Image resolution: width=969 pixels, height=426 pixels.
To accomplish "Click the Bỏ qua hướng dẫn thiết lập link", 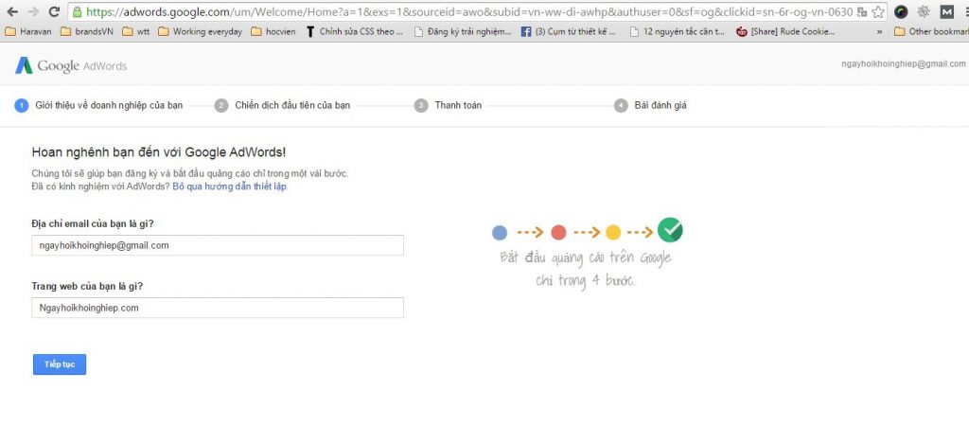I will pyautogui.click(x=229, y=186).
